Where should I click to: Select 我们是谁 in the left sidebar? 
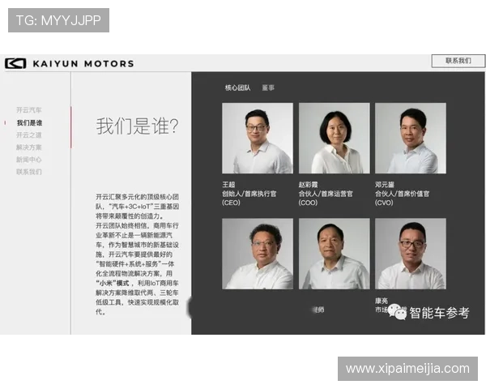coord(29,123)
